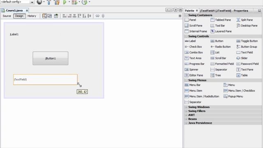Viewport: 263px width, 148px height.
Task: Select Text Field palette item
Action: 245,52
